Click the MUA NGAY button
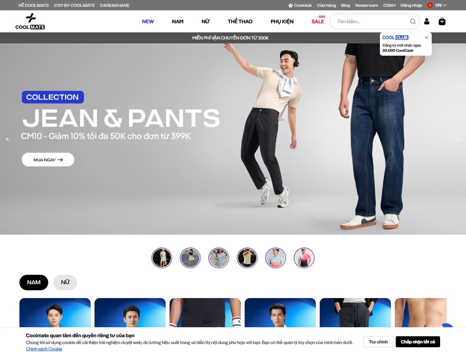466x356 pixels. (x=48, y=160)
